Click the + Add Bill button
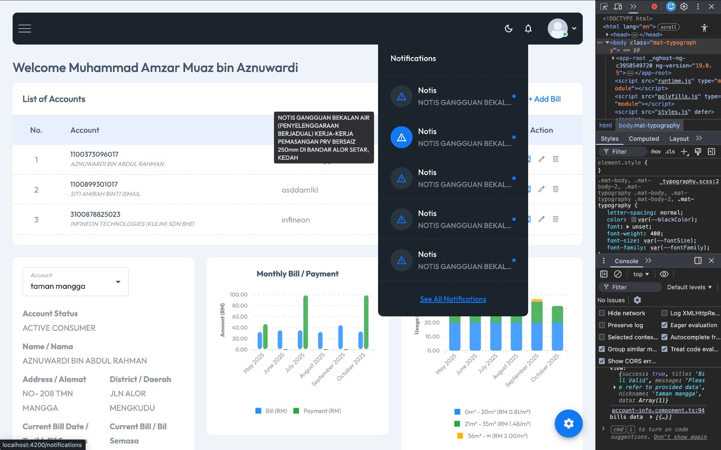Image resolution: width=721 pixels, height=450 pixels. [544, 99]
